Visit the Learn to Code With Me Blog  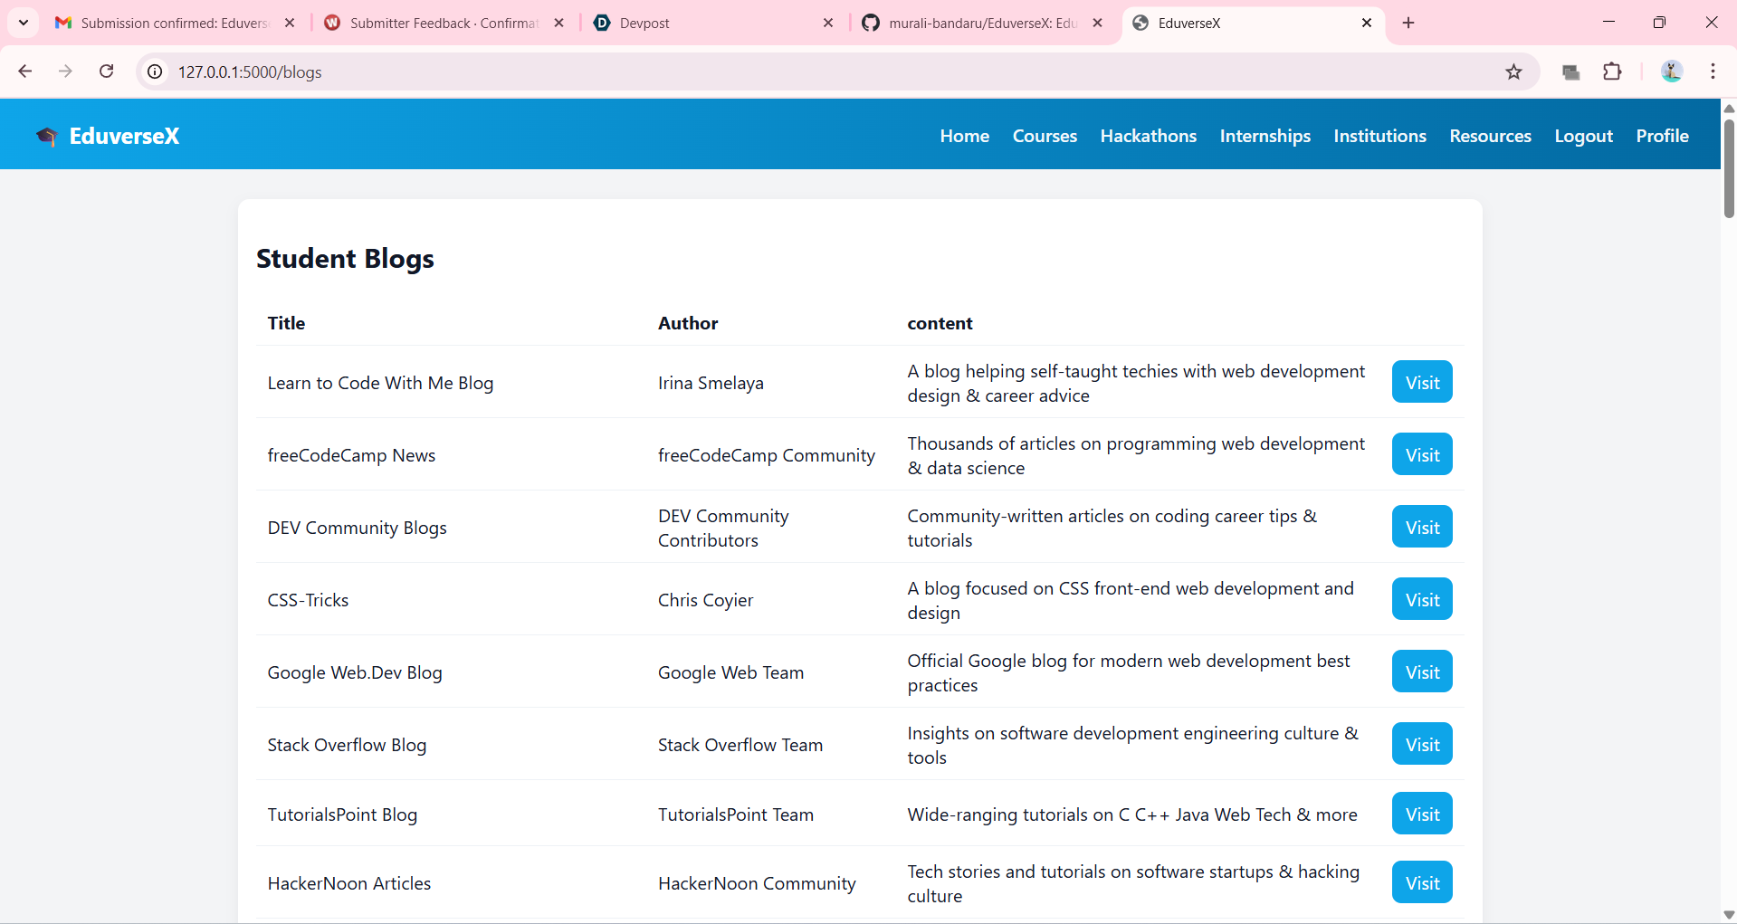coord(1422,382)
